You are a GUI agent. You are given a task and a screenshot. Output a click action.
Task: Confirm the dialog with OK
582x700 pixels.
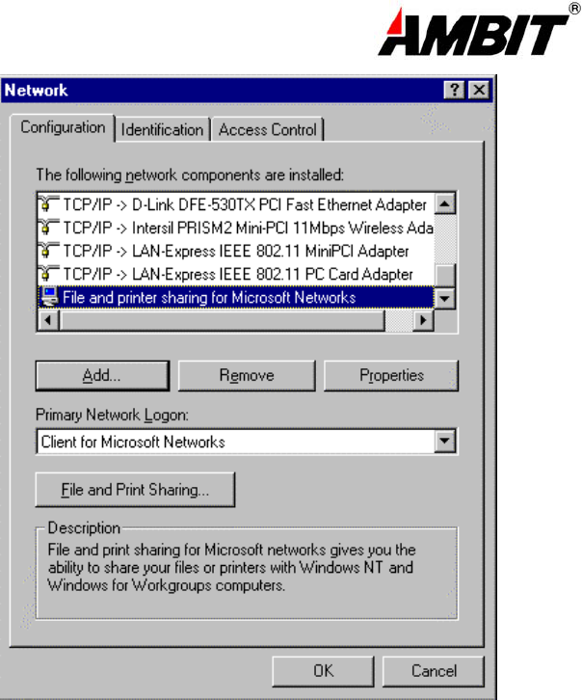pyautogui.click(x=323, y=671)
